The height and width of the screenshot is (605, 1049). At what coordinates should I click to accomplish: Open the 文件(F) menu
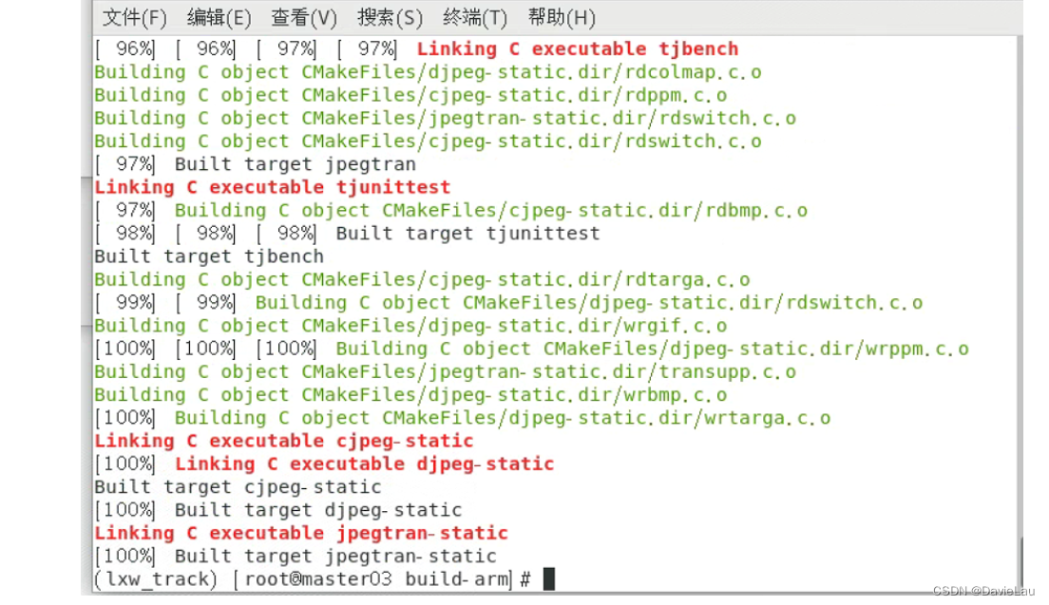click(133, 17)
